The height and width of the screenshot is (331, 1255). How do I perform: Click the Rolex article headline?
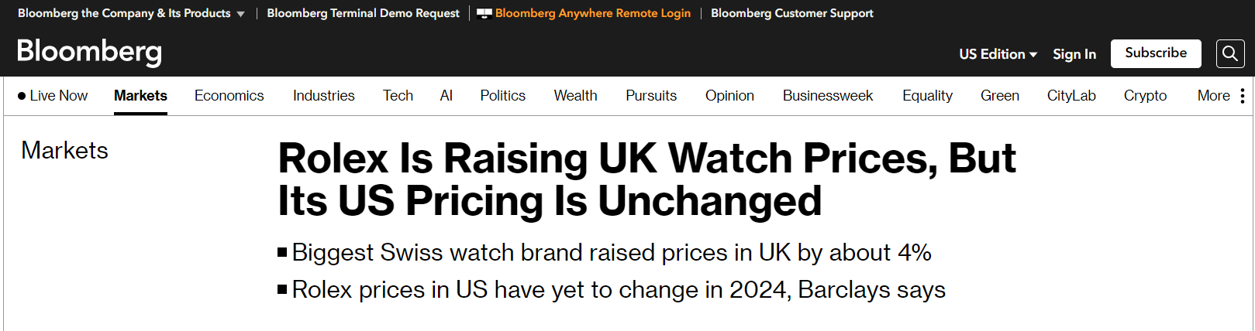pos(646,179)
